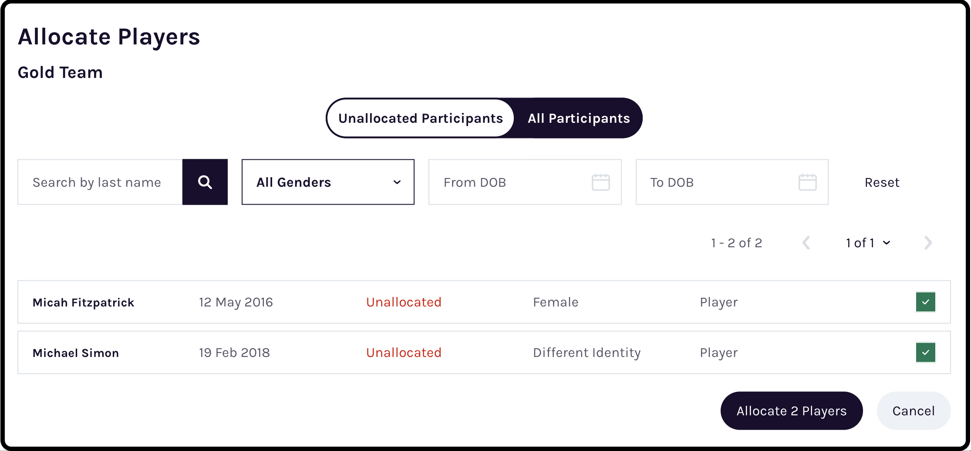The image size is (971, 451).
Task: Switch to Unallocated Participants tab
Action: click(x=421, y=118)
